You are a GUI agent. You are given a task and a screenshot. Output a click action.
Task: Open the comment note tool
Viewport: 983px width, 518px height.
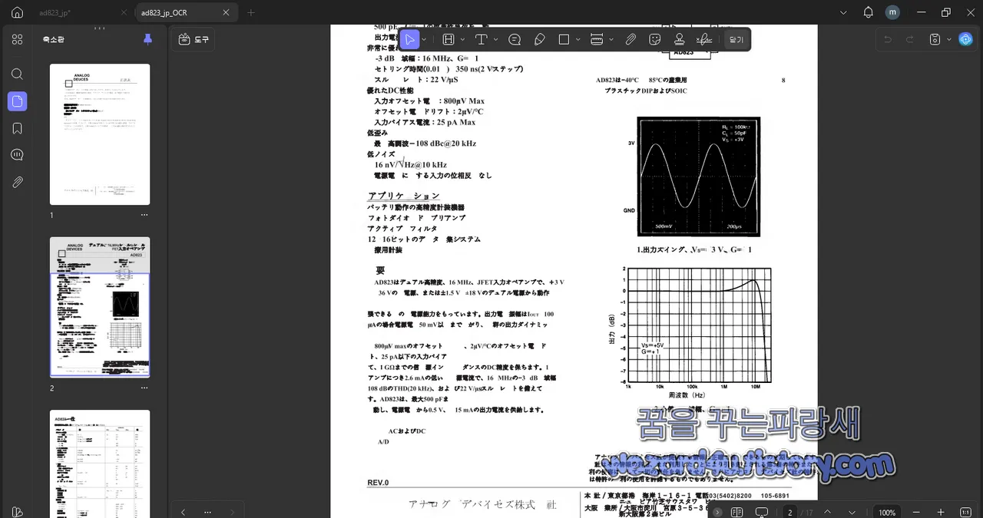(515, 39)
